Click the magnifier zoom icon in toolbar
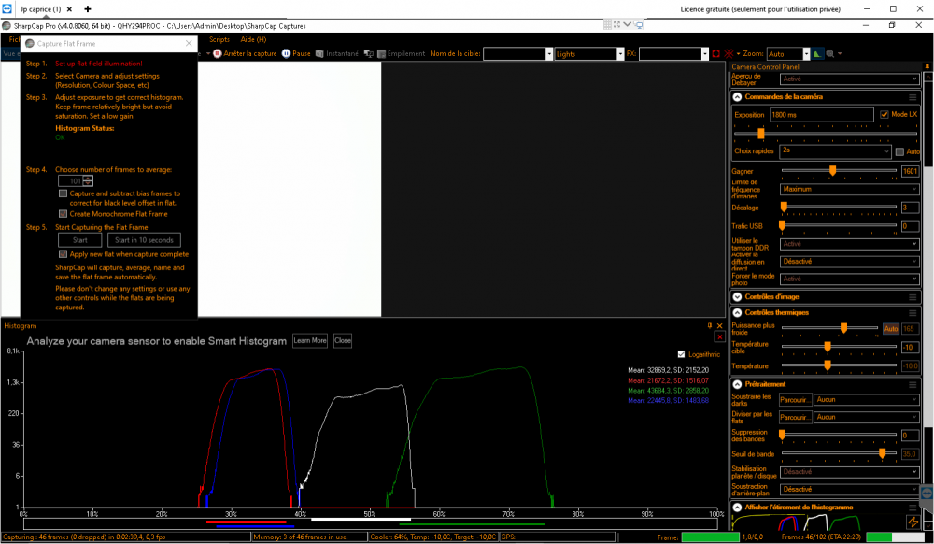 pyautogui.click(x=830, y=53)
